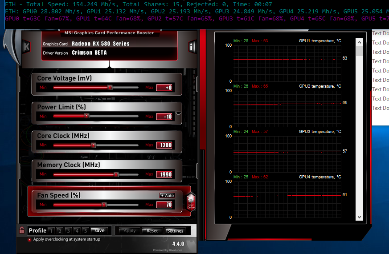Click the monitor scrollbar thumb

[359, 51]
